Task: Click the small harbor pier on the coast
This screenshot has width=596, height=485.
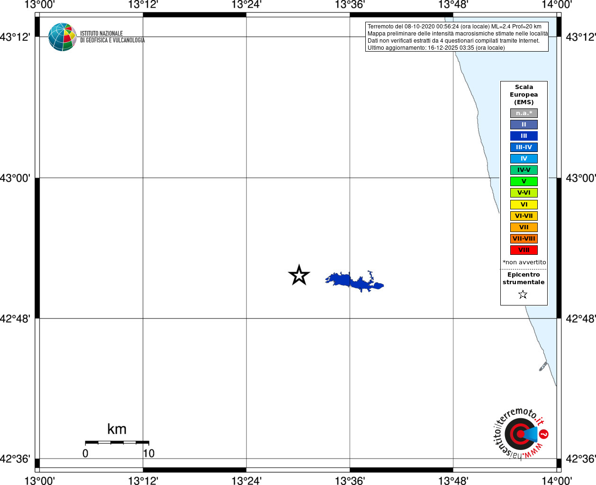Action: tap(543, 367)
